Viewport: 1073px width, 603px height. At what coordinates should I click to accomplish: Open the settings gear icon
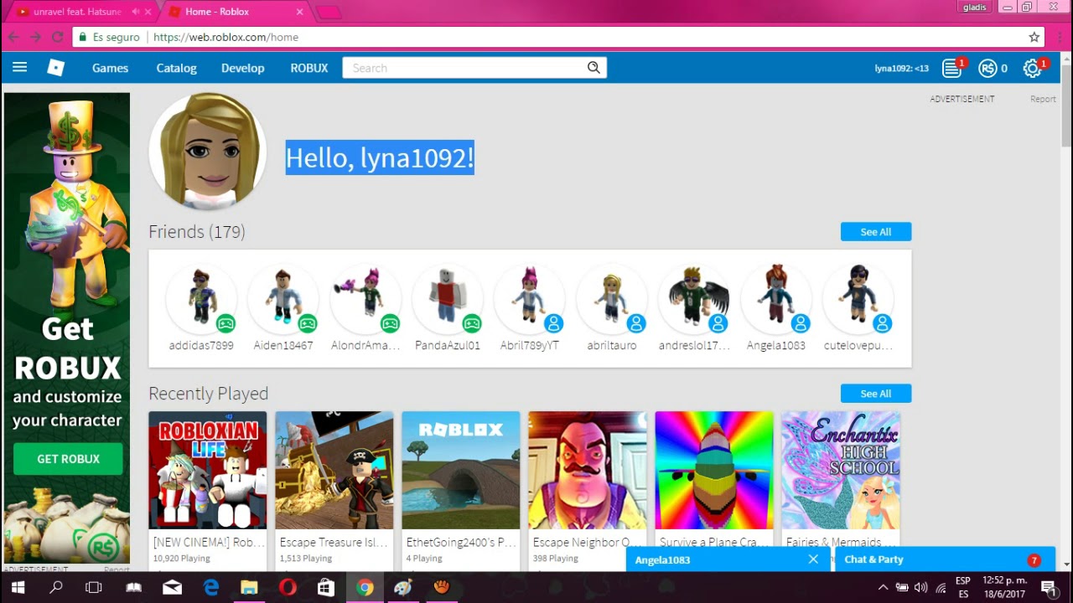(x=1032, y=69)
